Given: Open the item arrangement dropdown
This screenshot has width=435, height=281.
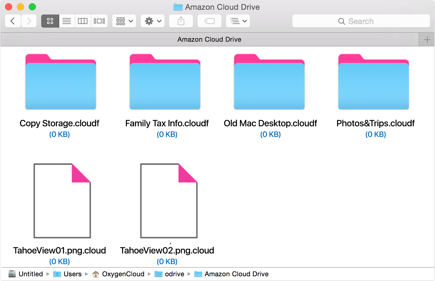Looking at the screenshot, I should tap(124, 21).
